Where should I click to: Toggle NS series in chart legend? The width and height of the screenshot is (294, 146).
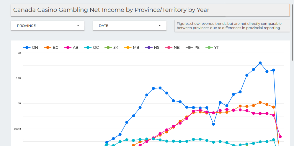click(x=152, y=48)
